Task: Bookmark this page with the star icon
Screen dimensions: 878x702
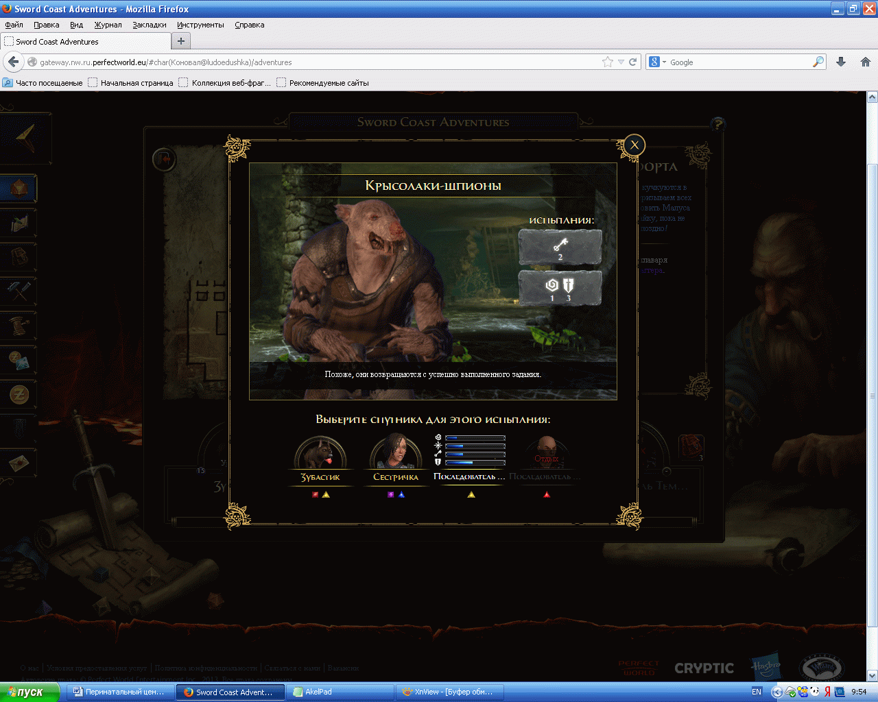Action: (607, 62)
